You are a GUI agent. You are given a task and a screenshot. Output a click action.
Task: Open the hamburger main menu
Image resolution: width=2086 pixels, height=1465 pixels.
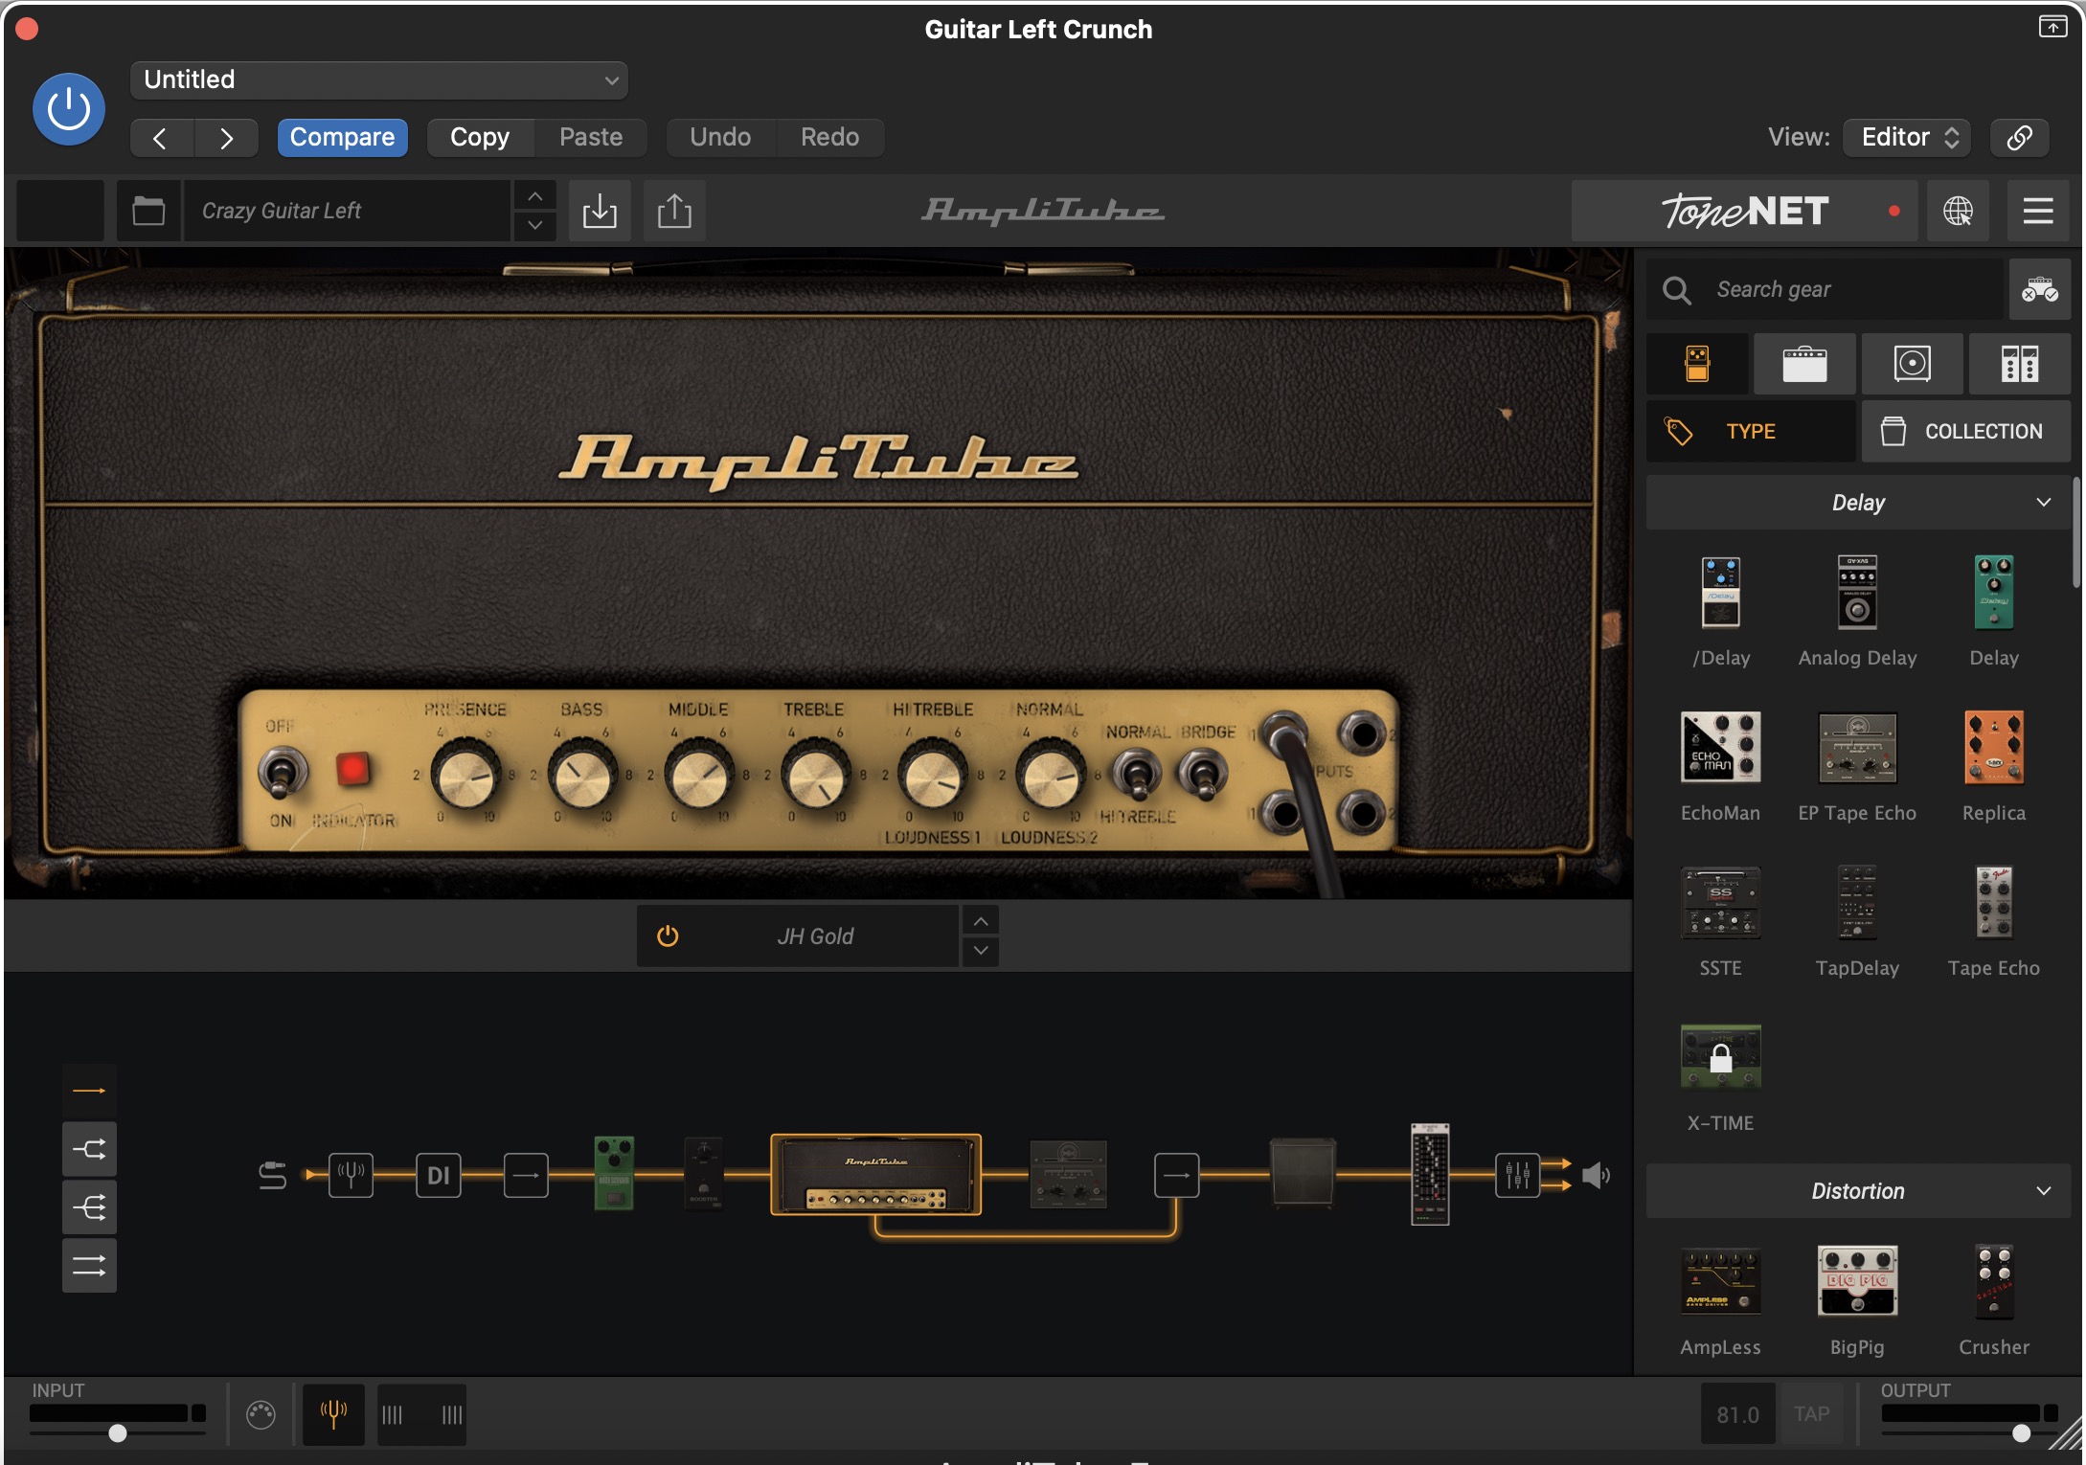[x=2037, y=211]
